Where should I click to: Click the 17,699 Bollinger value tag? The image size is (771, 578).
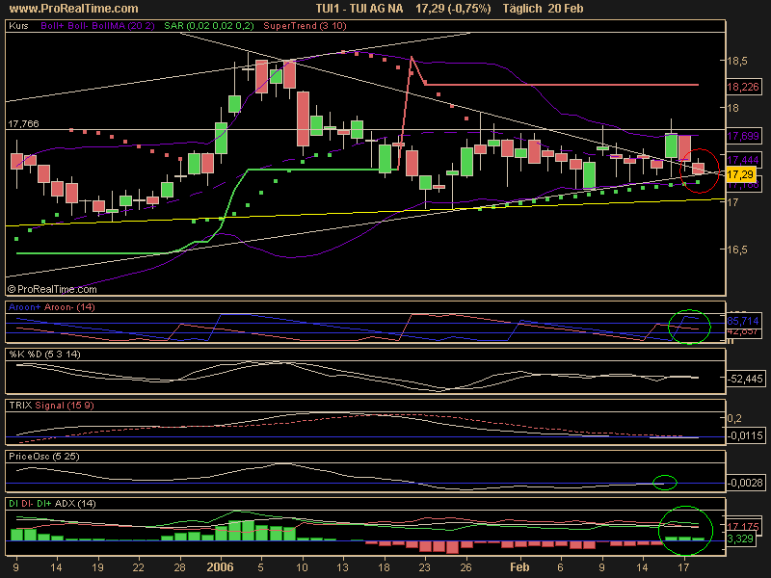[743, 136]
